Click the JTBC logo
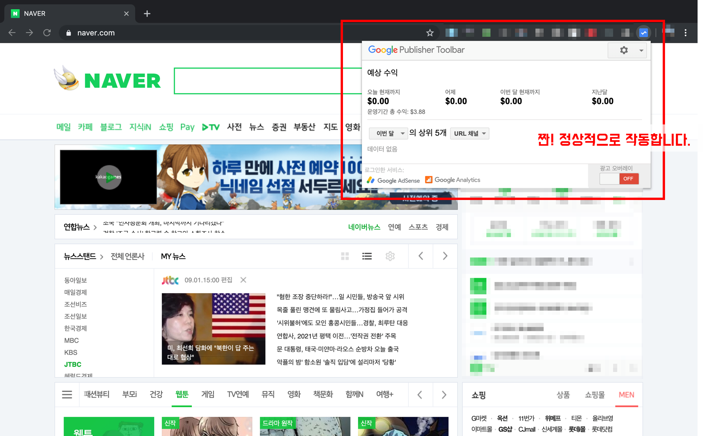Image resolution: width=703 pixels, height=436 pixels. click(x=170, y=280)
